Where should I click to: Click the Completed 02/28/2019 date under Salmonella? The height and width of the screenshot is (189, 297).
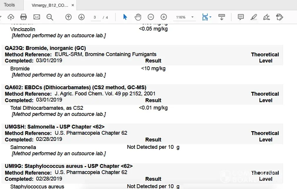click(49, 139)
